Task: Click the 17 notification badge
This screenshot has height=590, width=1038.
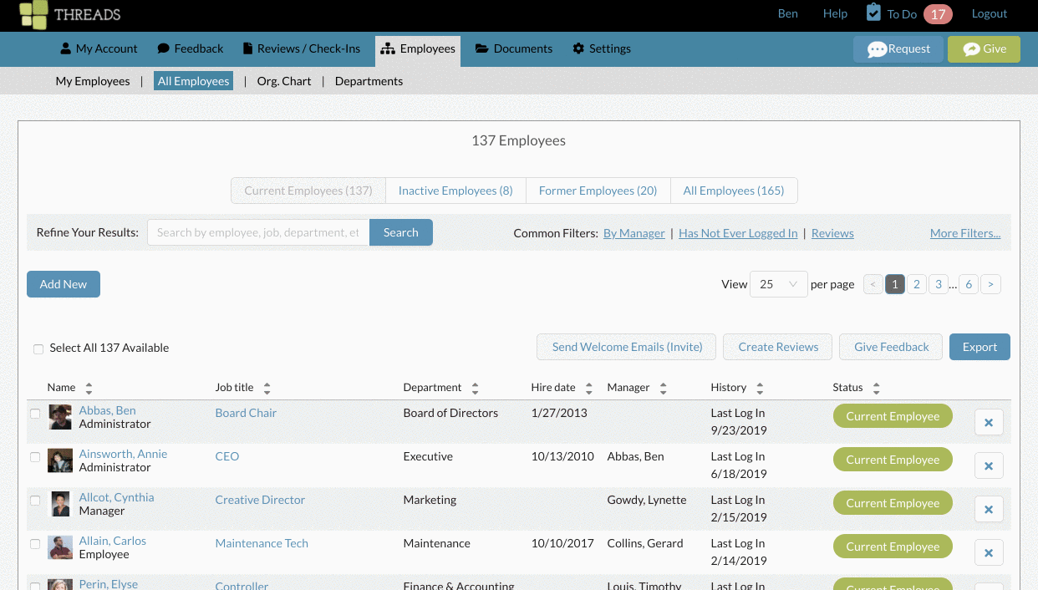Action: (x=938, y=14)
